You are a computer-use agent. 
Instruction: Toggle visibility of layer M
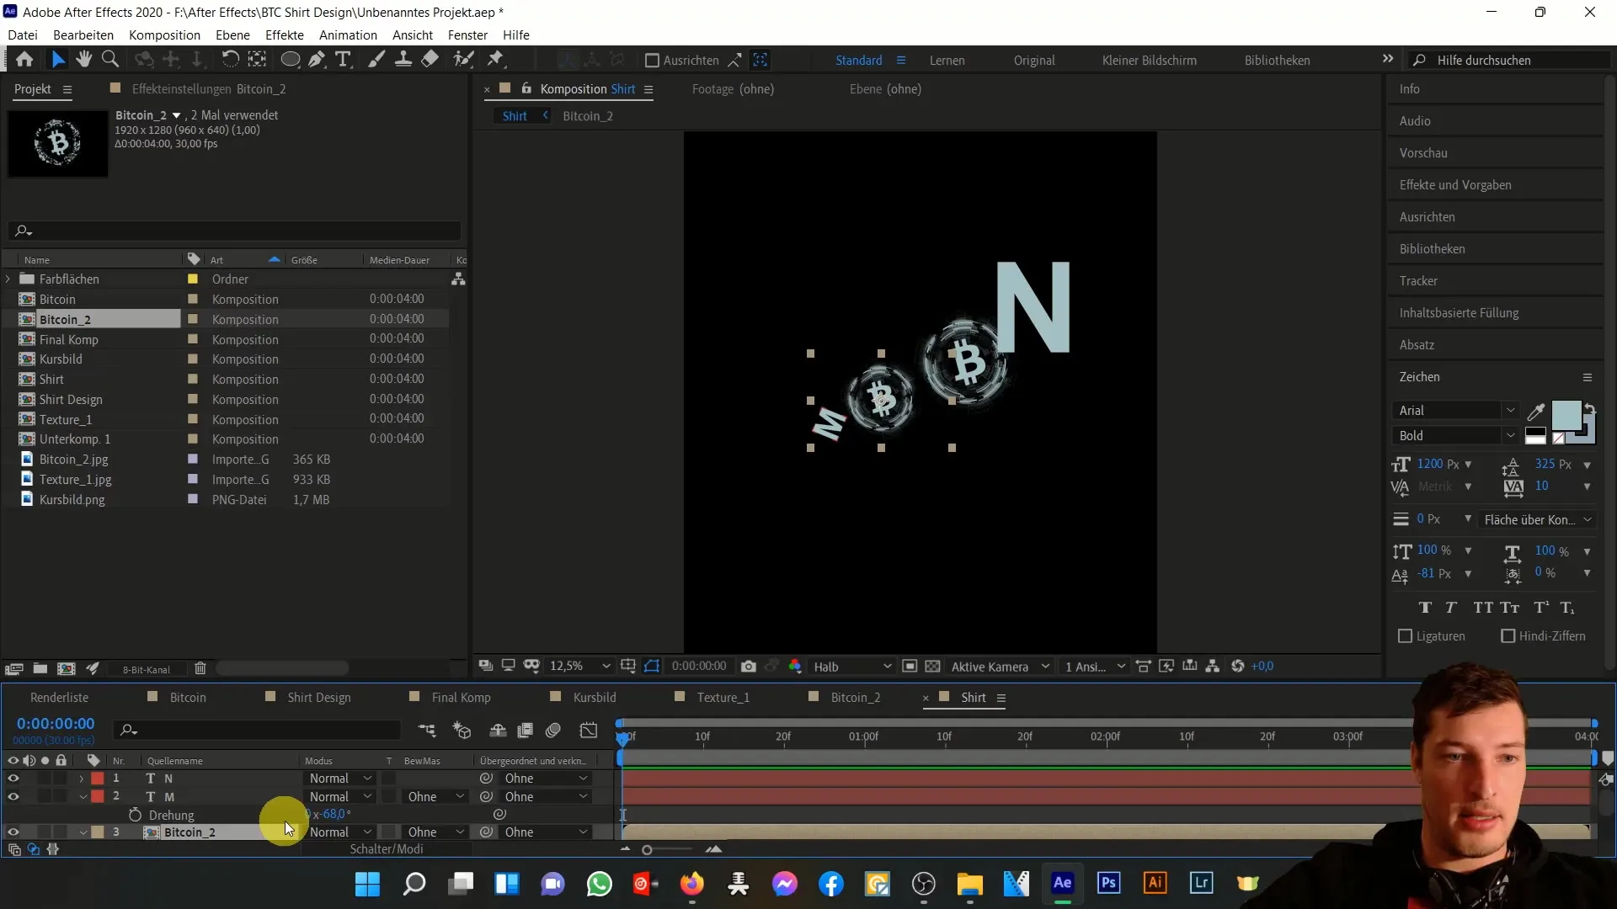[x=13, y=797]
